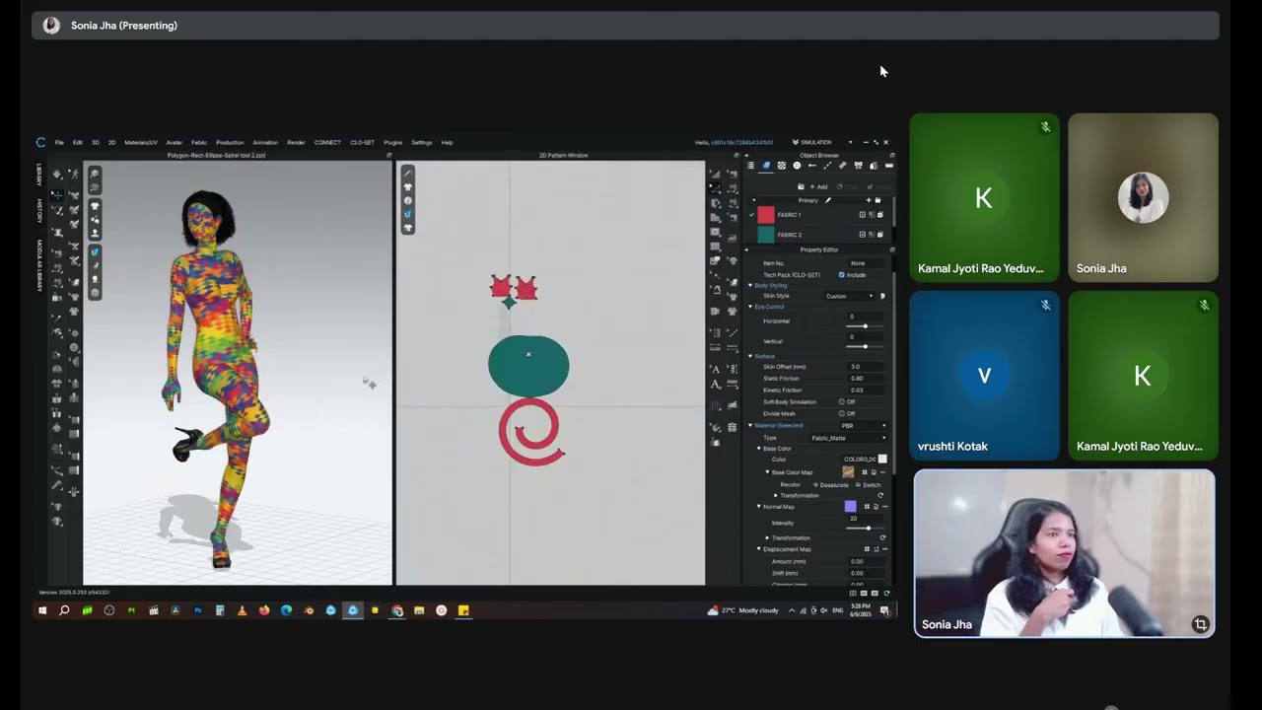This screenshot has height=710, width=1262.
Task: Open the CLO-SET menu
Action: coord(363,142)
